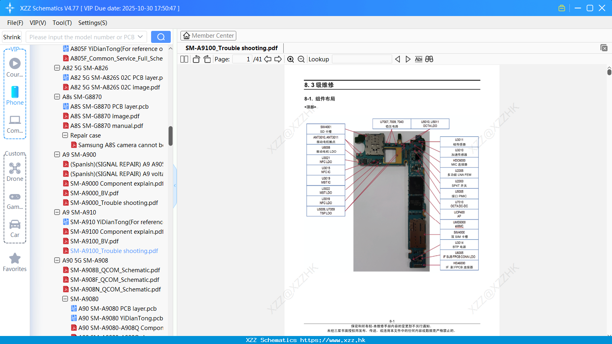The height and width of the screenshot is (344, 612).
Task: Collapse the A90 5G SM-A908 node
Action: pyautogui.click(x=57, y=260)
